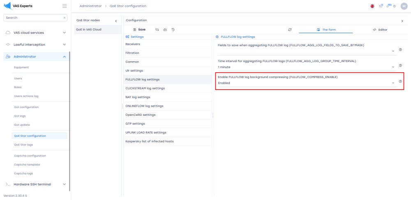411x200 pixels.
Task: Switch to the Editor tab
Action: (380, 30)
